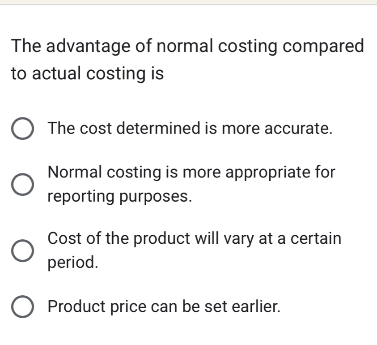Click the label 'Normal costing is more appropriate for'
This screenshot has height=345, width=377.
[192, 172]
